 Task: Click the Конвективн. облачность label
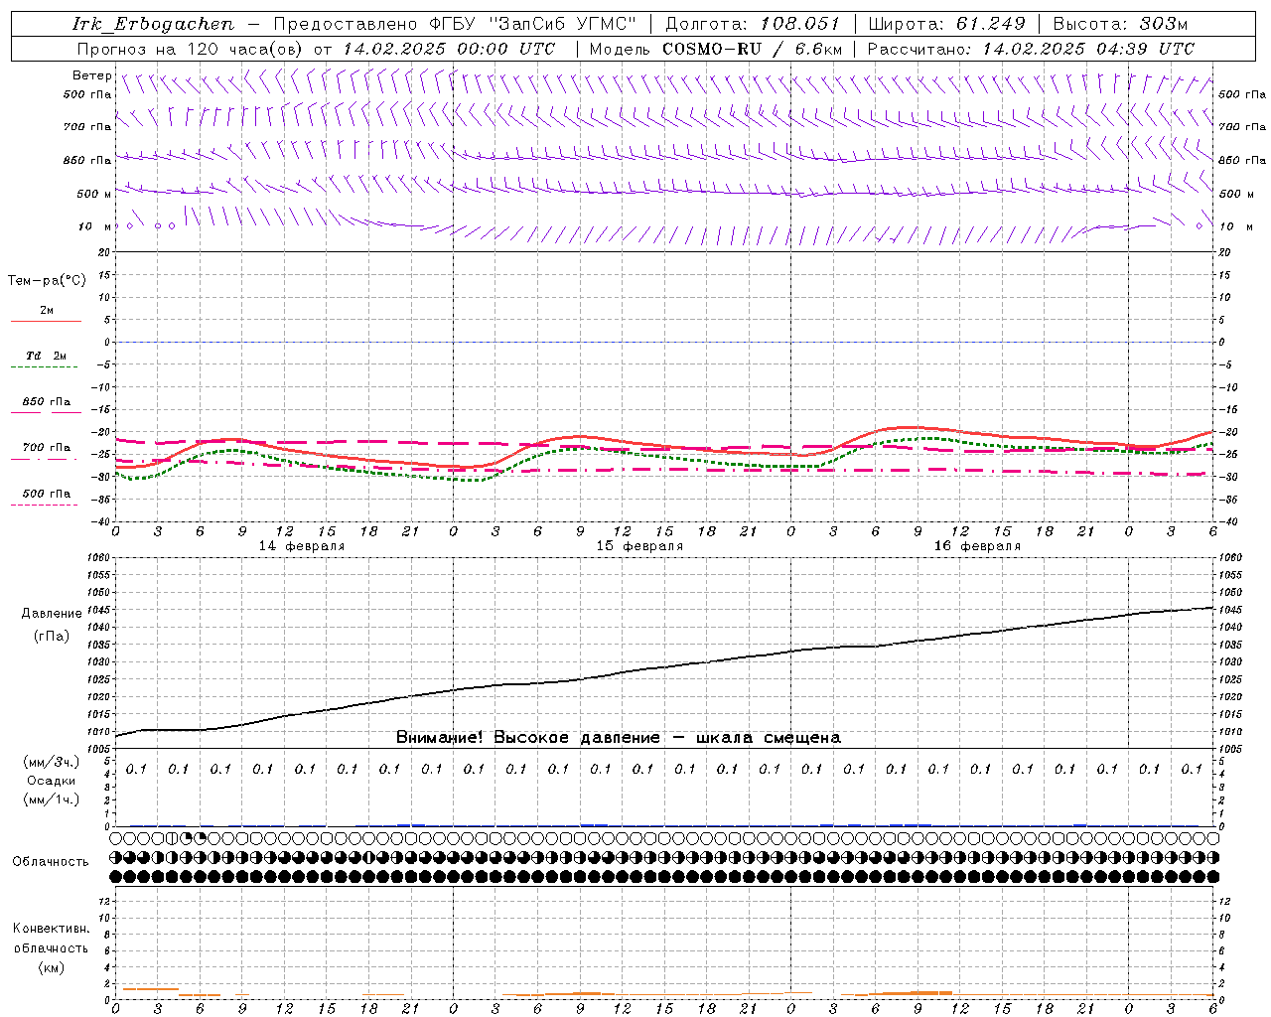(x=51, y=939)
